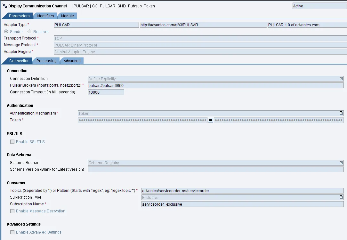Click the 'Subscription Name' label
The width and height of the screenshot is (347, 240).
27,204
